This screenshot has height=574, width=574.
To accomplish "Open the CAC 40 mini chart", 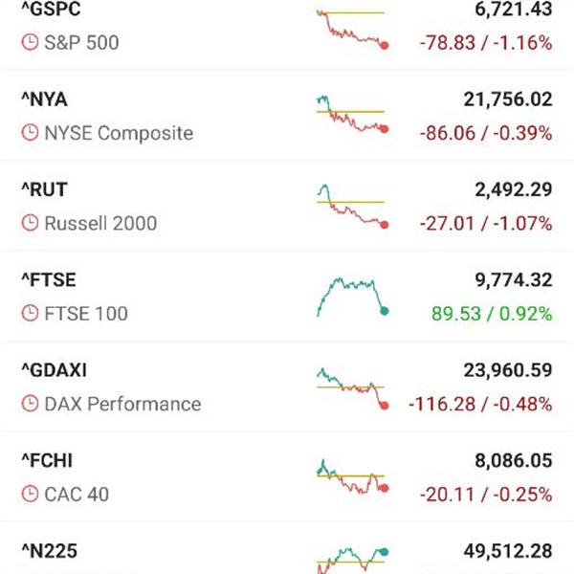I will pos(351,476).
